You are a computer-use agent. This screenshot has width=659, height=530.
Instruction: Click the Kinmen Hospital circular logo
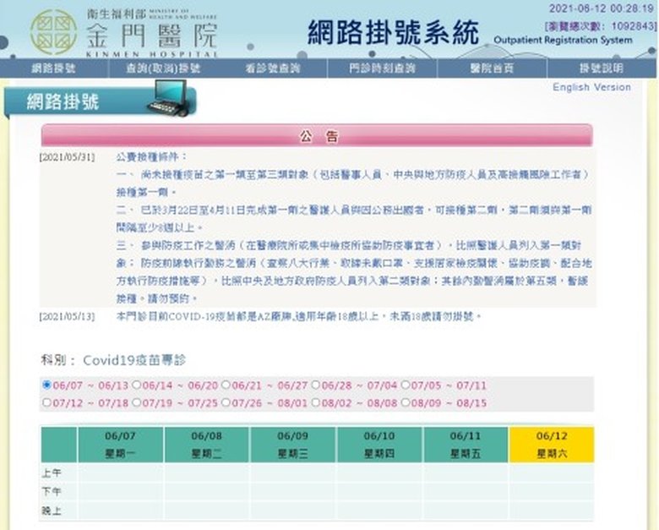point(52,31)
